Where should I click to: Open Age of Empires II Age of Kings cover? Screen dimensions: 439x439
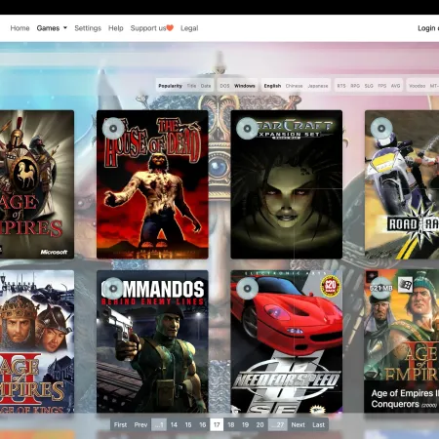coord(37,341)
